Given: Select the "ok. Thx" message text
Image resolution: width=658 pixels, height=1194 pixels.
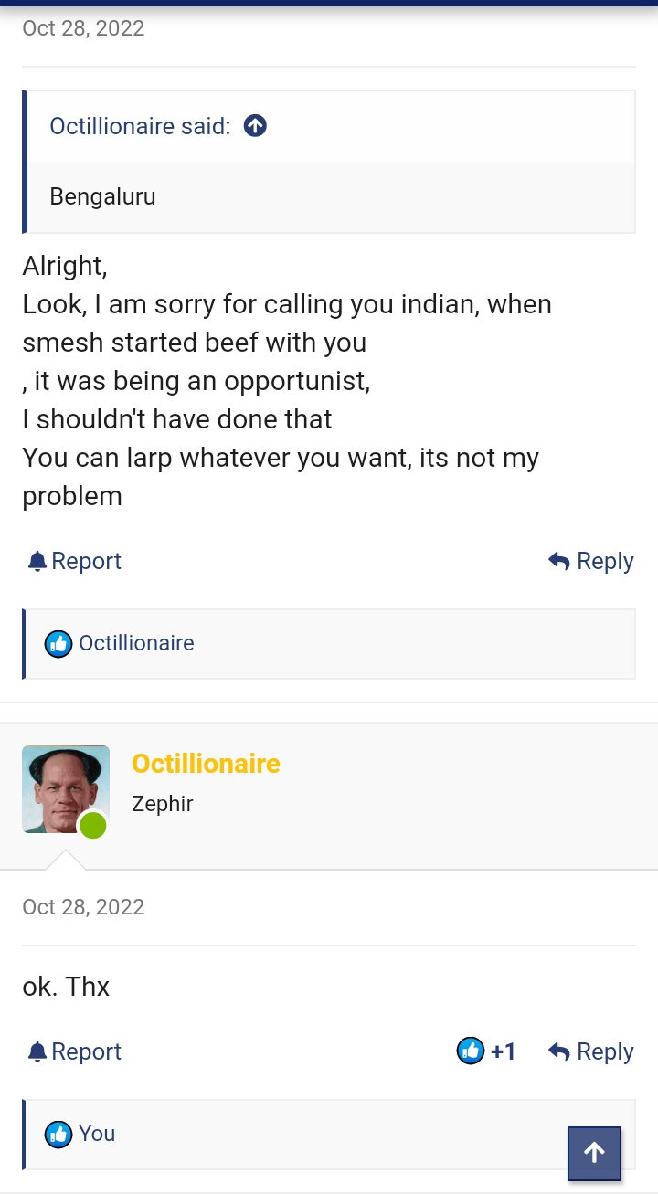Looking at the screenshot, I should pyautogui.click(x=66, y=987).
